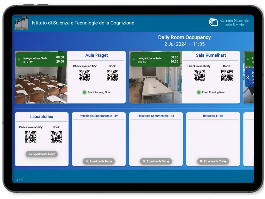Viewport: 265px width, 199px height.
Task: Click the ISTC institute logo
Action: pyautogui.click(x=21, y=23)
